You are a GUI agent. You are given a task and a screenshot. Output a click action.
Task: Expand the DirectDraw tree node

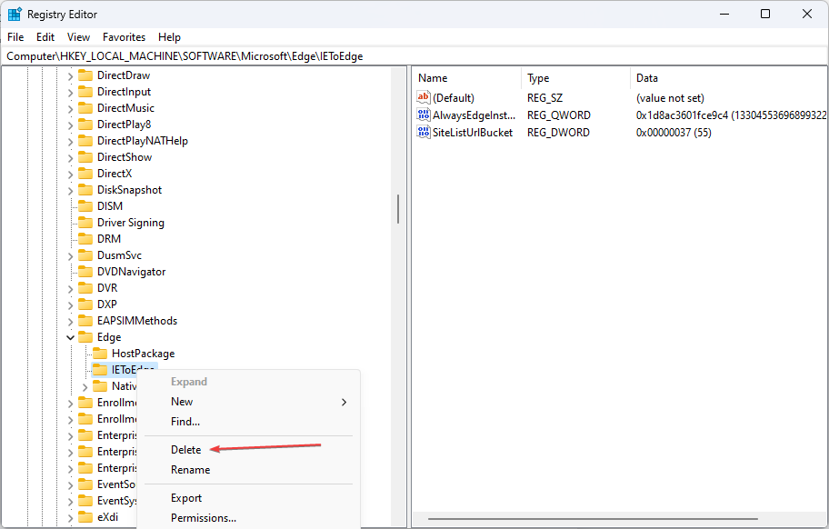[70, 76]
